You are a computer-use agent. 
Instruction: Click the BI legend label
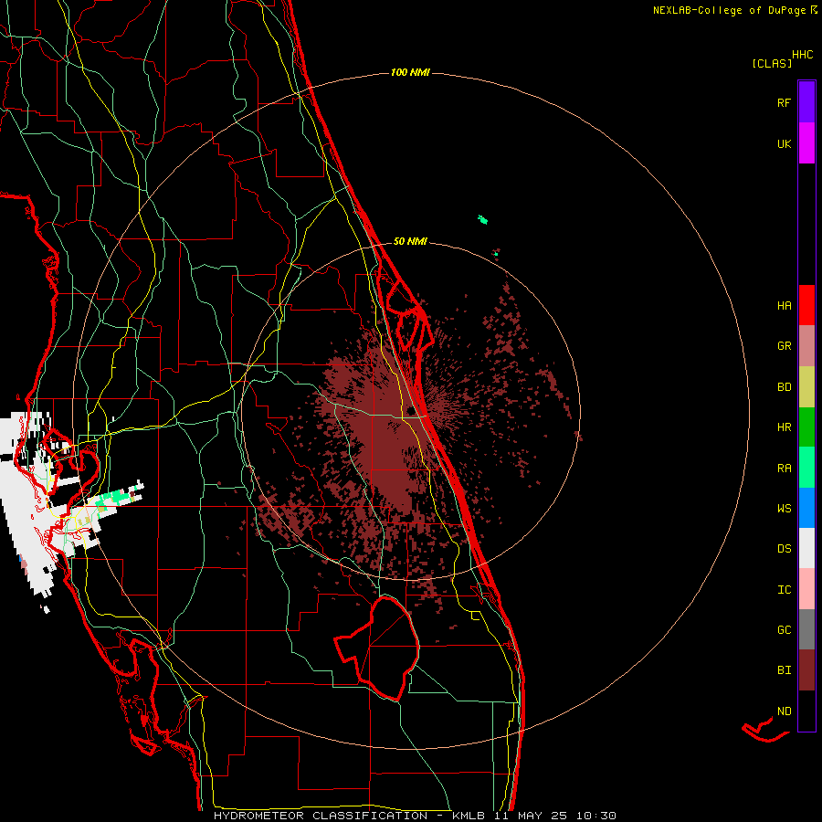(x=784, y=670)
